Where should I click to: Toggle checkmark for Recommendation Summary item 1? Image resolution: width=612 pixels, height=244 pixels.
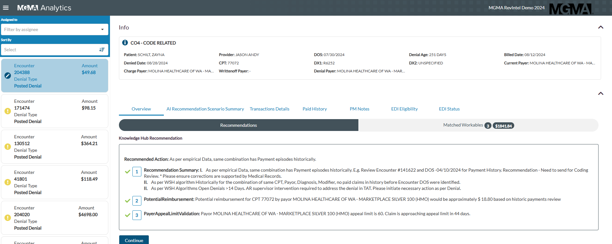128,172
